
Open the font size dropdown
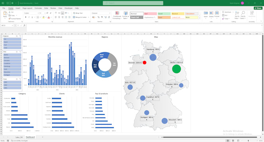pos(45,13)
